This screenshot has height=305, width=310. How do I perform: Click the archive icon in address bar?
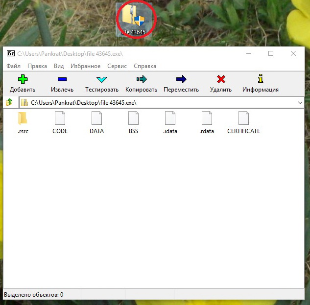(x=24, y=103)
